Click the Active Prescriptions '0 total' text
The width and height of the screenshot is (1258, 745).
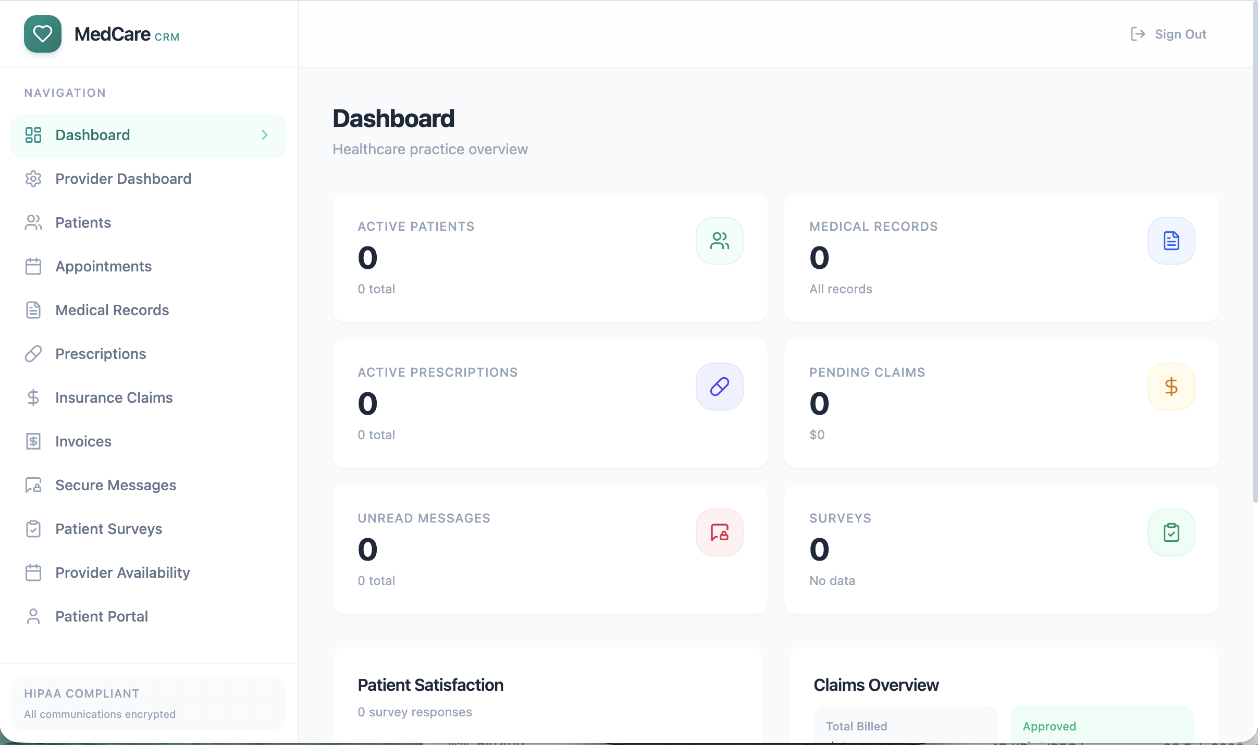click(376, 434)
